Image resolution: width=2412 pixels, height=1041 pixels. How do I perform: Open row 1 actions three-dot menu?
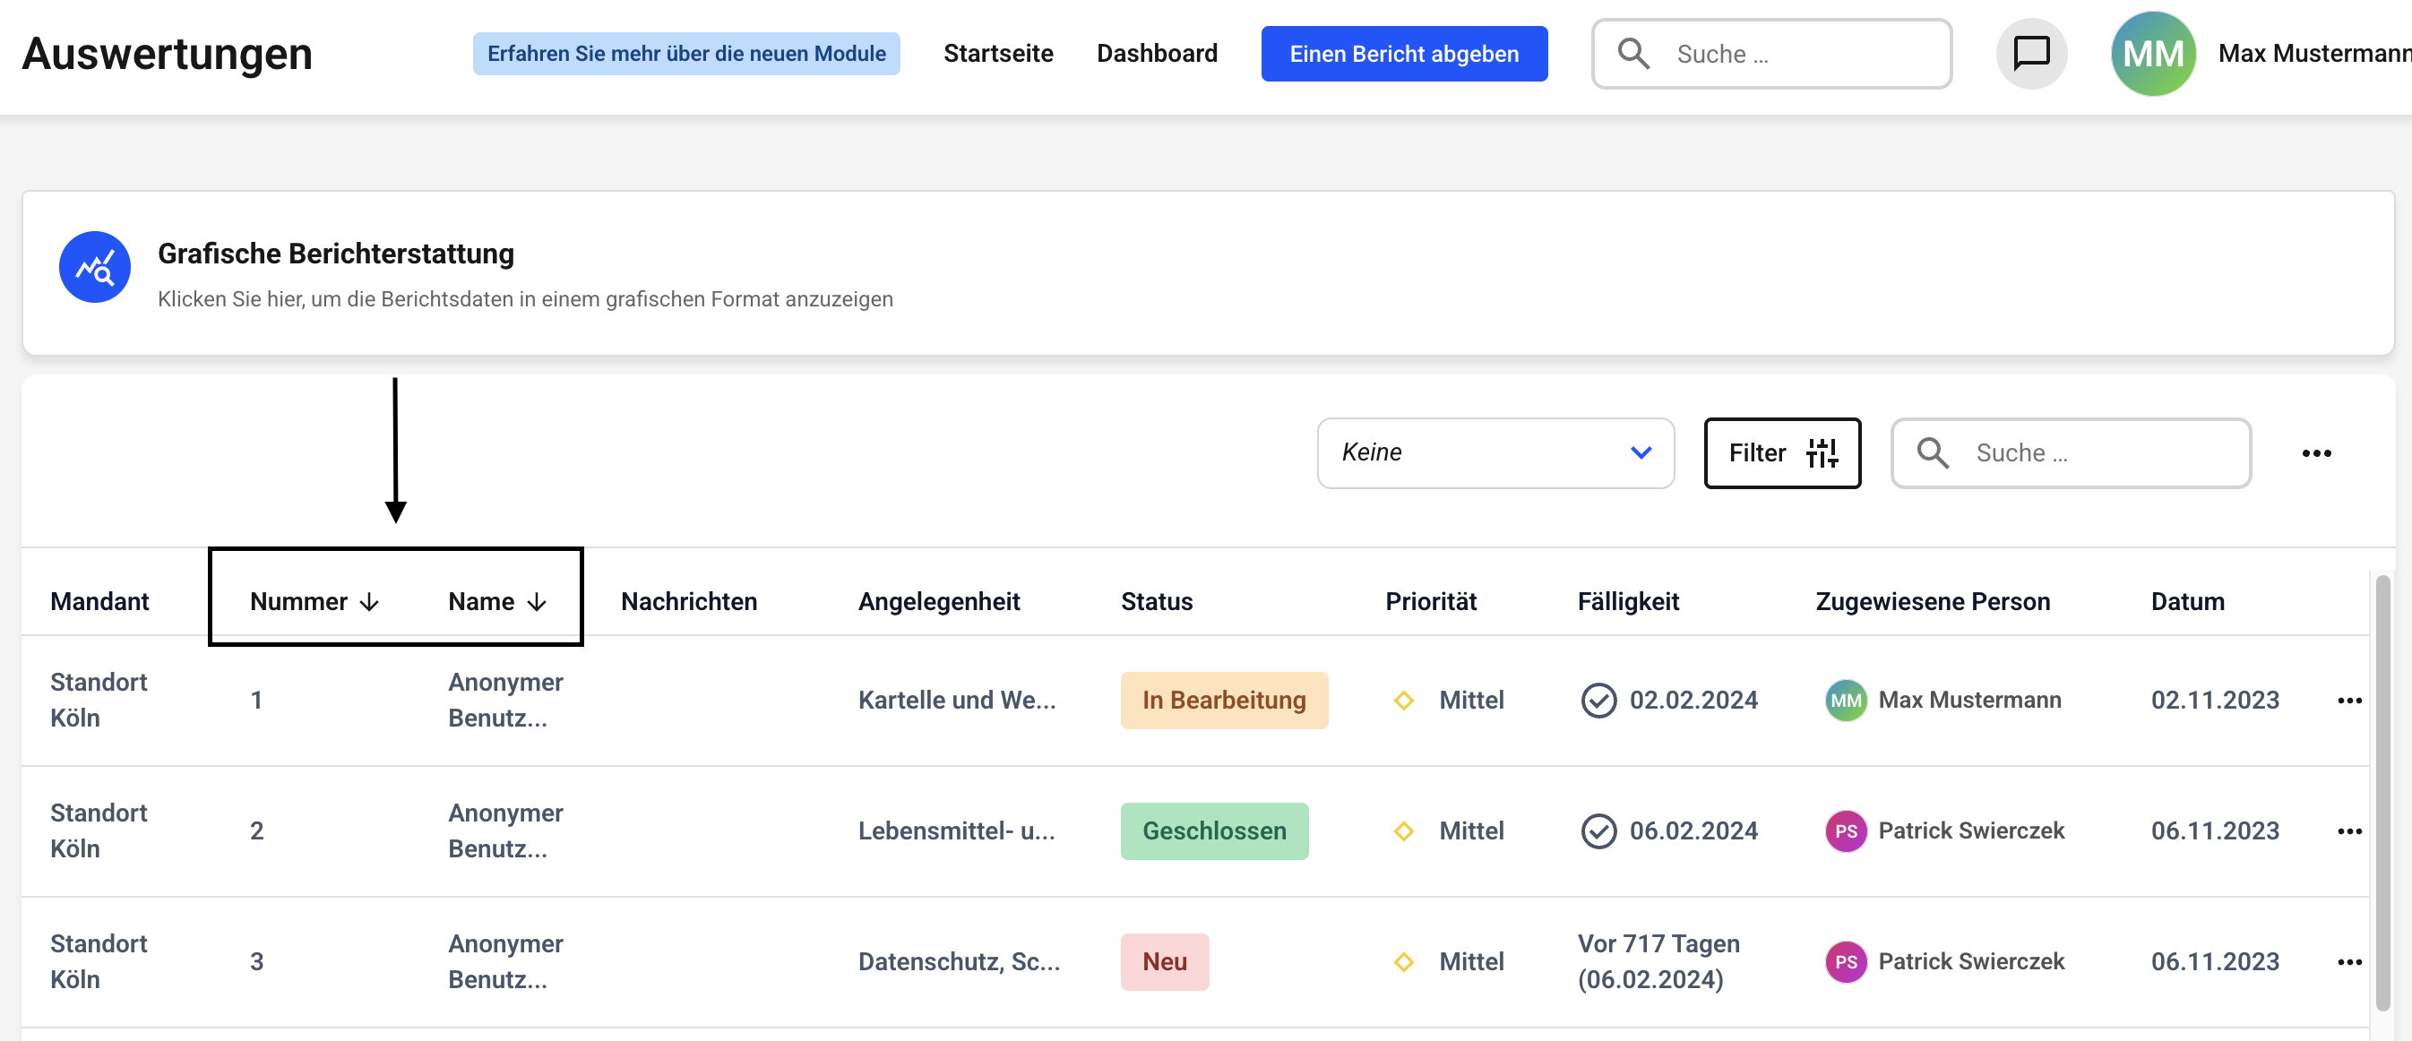(2349, 701)
